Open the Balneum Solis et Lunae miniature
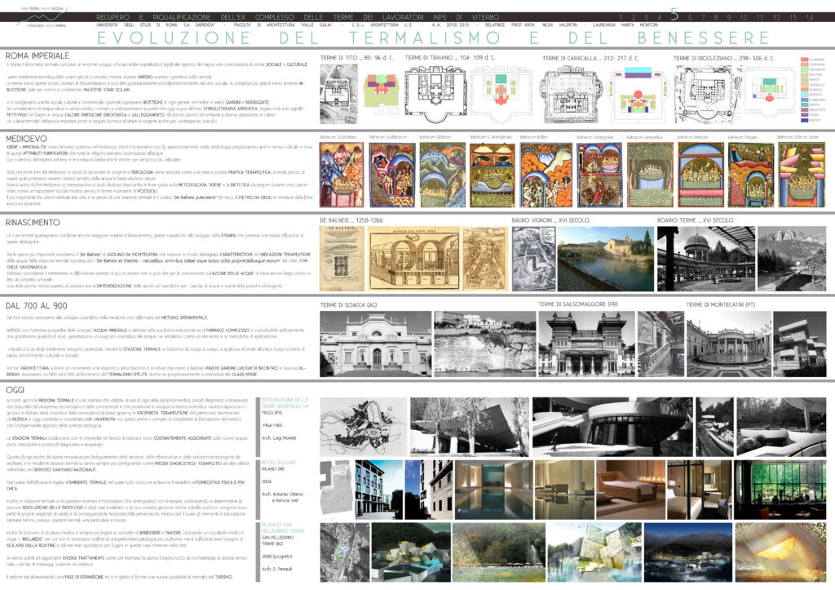This screenshot has height=590, width=835. [x=802, y=175]
